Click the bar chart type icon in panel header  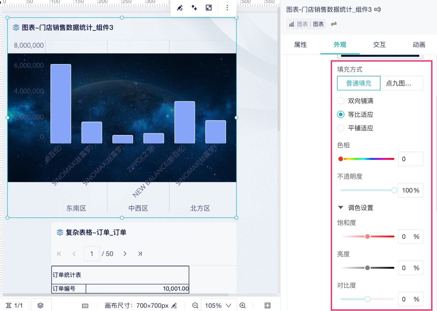292,24
